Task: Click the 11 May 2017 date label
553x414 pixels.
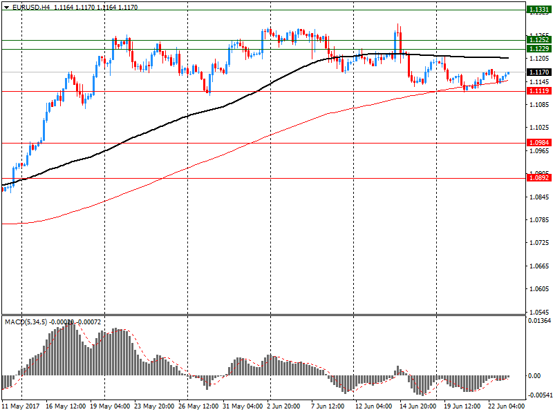Action: click(21, 406)
